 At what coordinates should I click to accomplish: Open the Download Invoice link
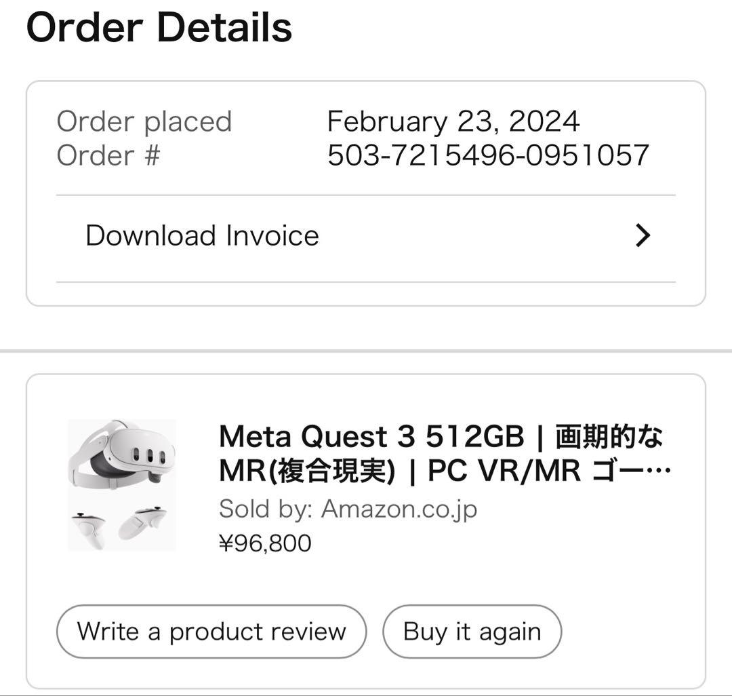tap(201, 235)
